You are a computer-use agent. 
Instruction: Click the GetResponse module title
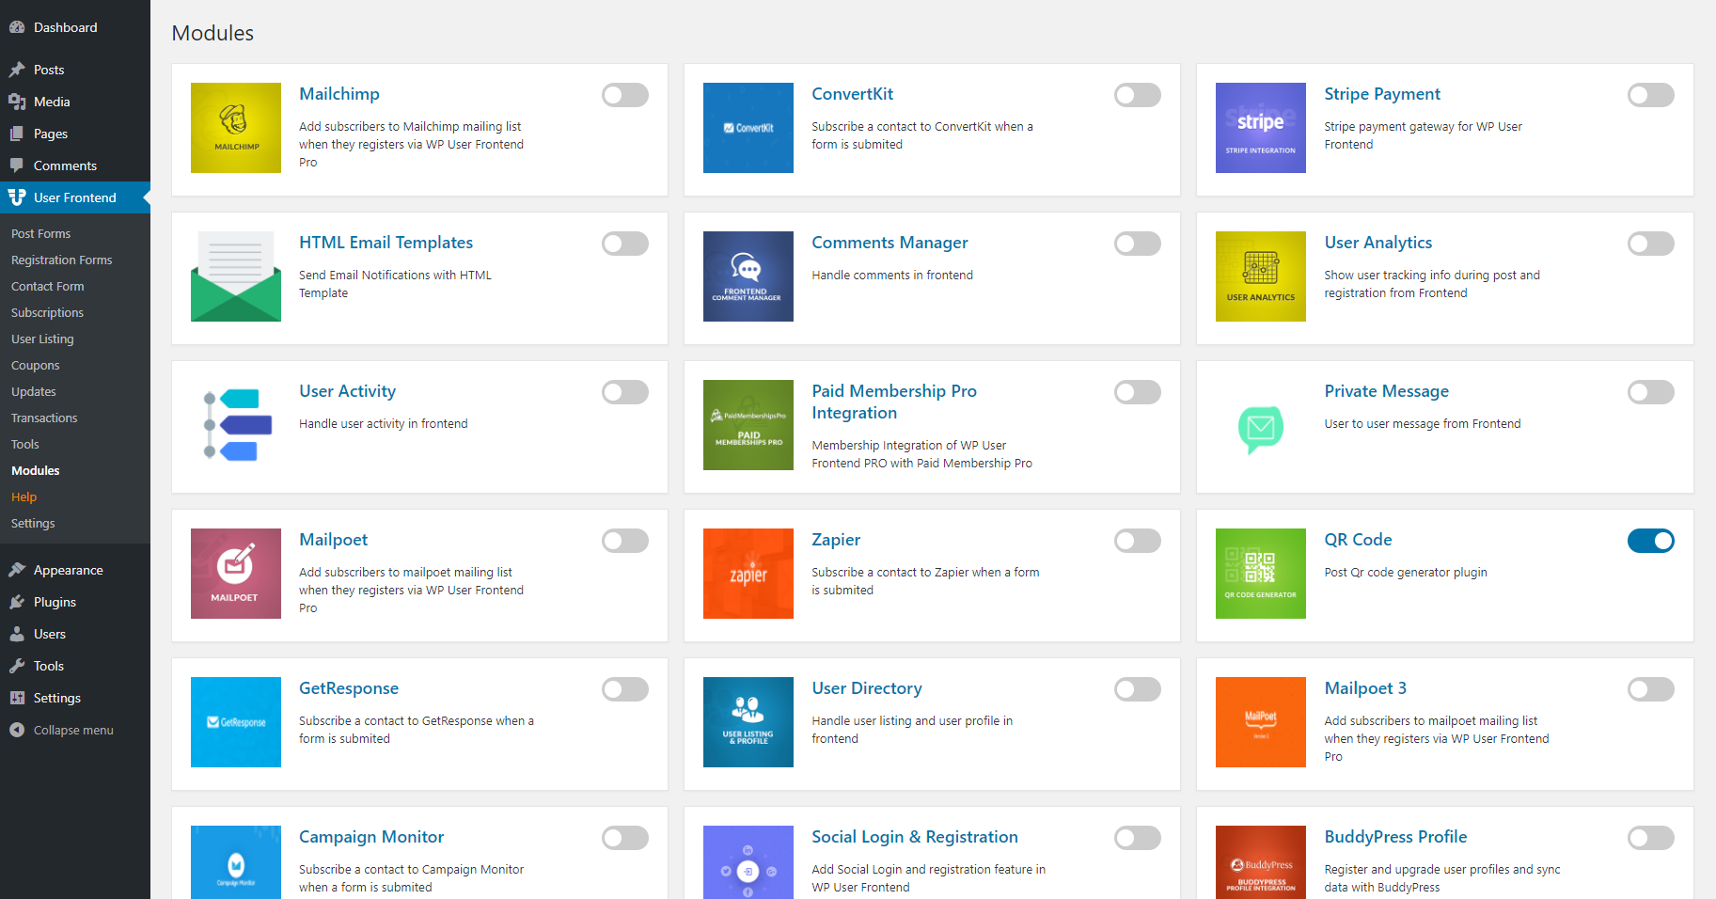pyautogui.click(x=349, y=688)
